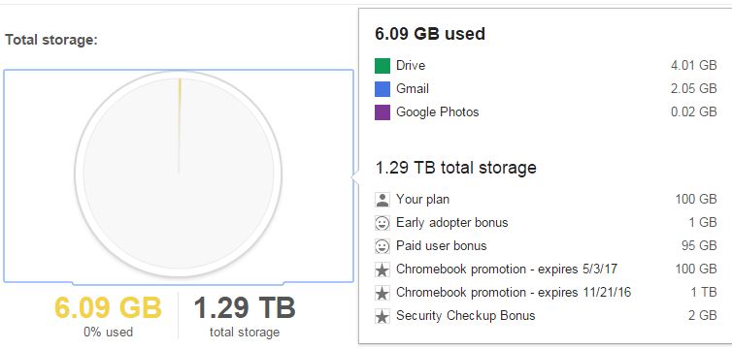Click the blue Gmail color square
Image resolution: width=732 pixels, height=349 pixels.
click(x=382, y=89)
